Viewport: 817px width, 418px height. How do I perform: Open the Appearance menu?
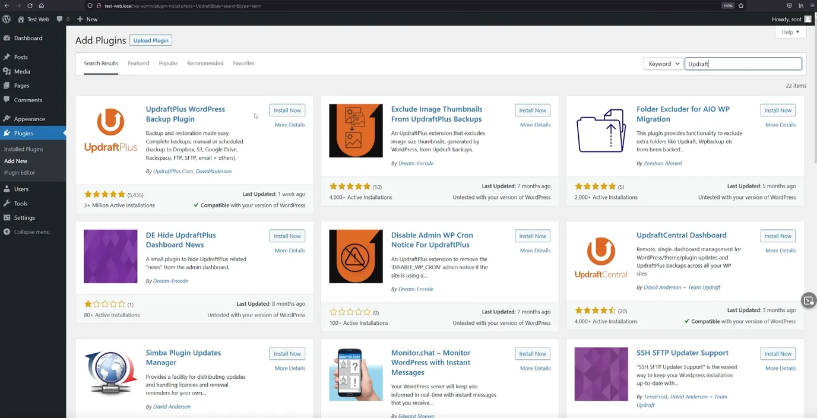tap(29, 119)
